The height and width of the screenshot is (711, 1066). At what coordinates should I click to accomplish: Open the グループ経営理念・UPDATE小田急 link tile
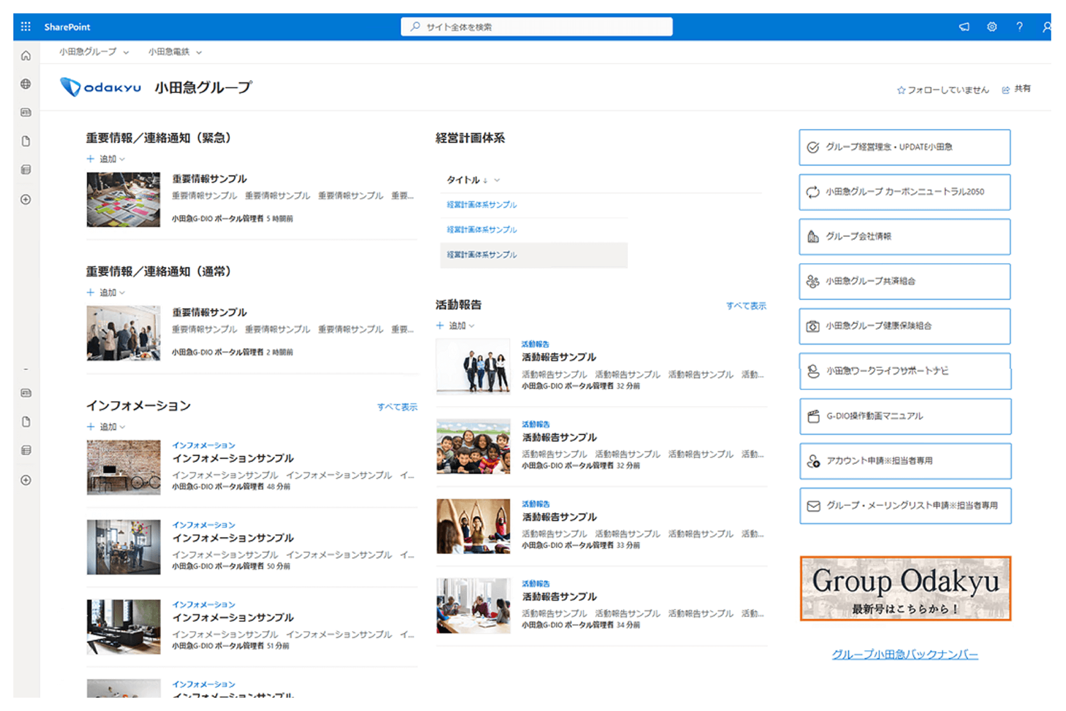pos(904,147)
